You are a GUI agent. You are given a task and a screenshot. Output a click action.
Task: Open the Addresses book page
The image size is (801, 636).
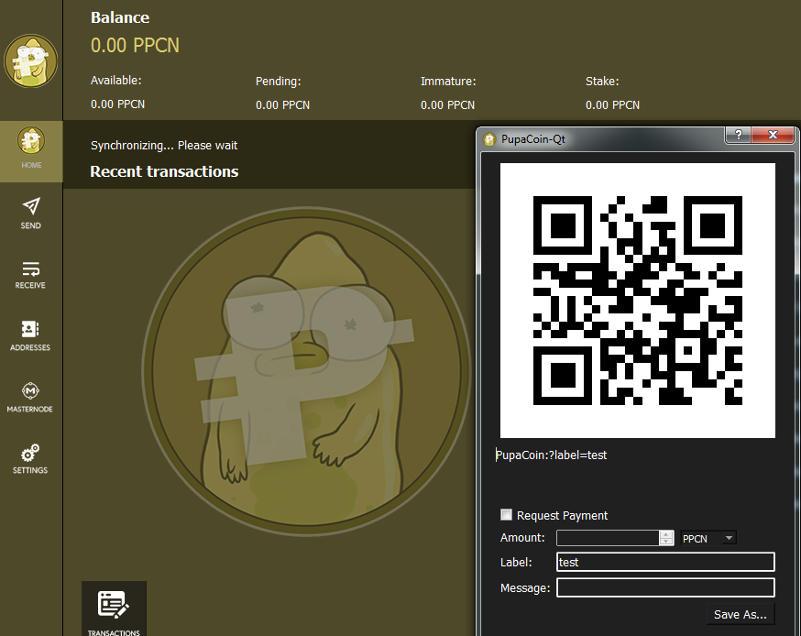pos(30,335)
